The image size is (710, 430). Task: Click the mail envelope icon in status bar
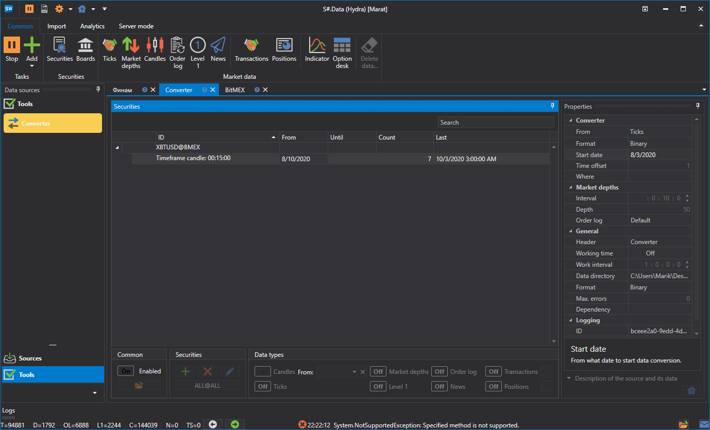tap(704, 424)
